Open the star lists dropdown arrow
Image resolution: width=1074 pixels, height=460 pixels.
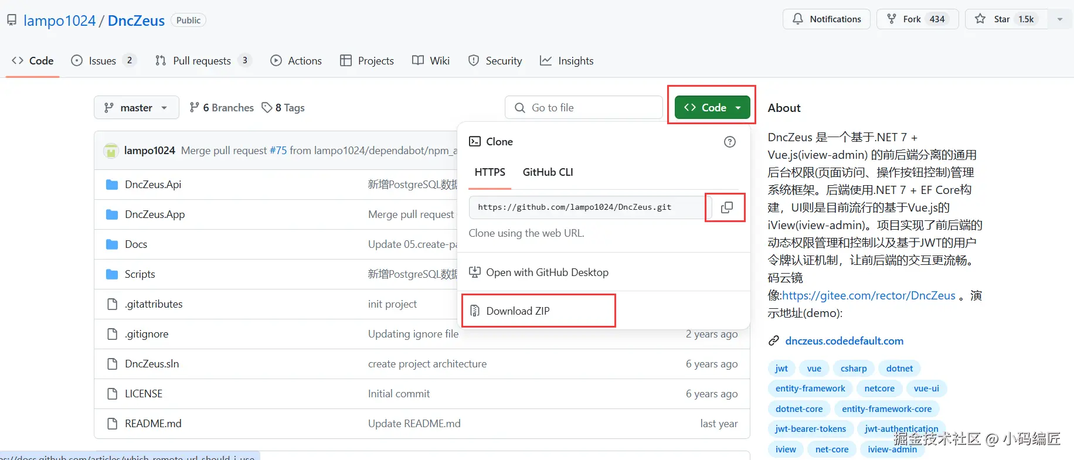1060,19
